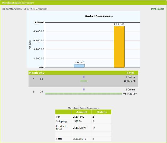Click the Day column header
Image resolution: width=167 pixels, height=143 pixels.
(x=41, y=73)
